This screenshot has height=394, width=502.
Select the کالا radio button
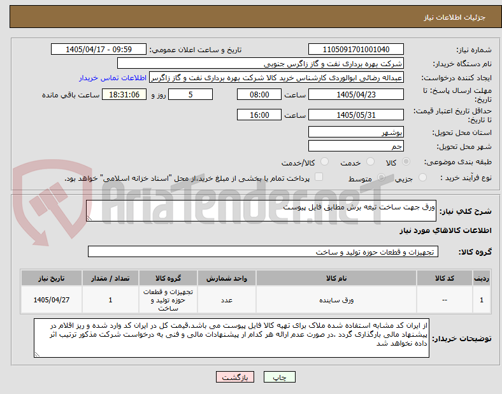click(x=406, y=162)
